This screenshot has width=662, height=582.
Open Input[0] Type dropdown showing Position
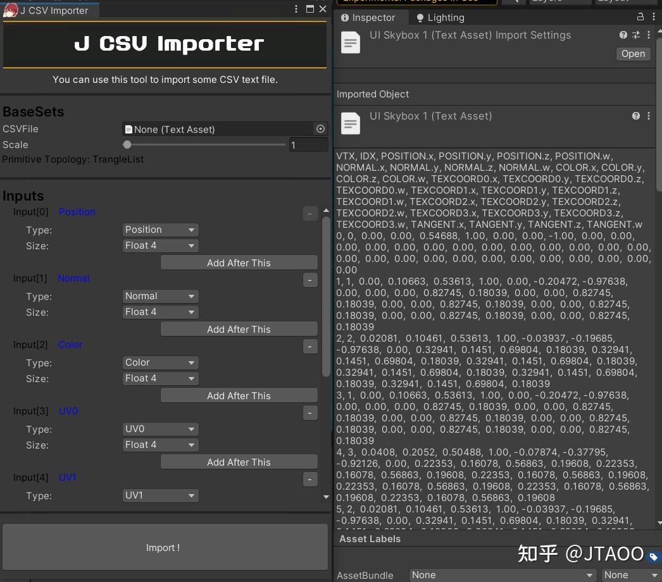(160, 230)
